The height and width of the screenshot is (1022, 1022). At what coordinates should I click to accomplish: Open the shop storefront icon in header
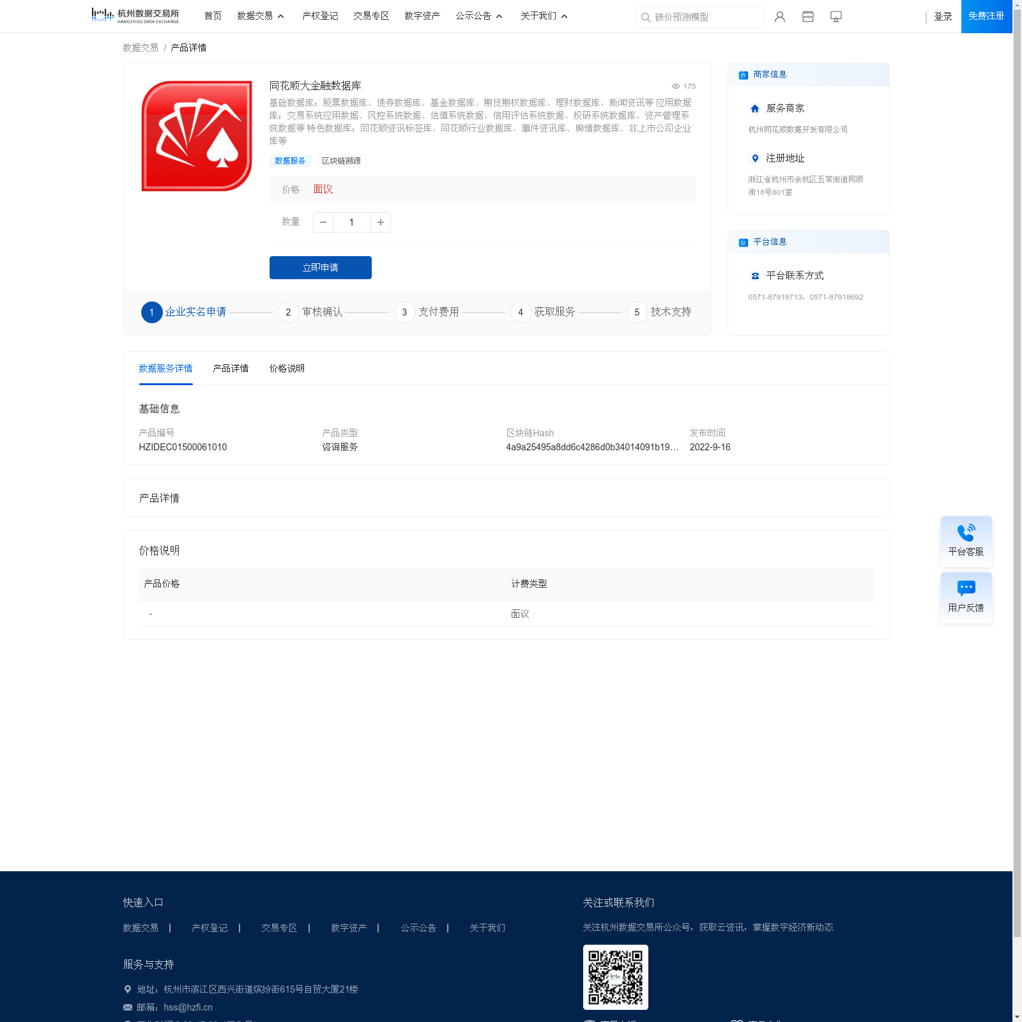[x=807, y=17]
